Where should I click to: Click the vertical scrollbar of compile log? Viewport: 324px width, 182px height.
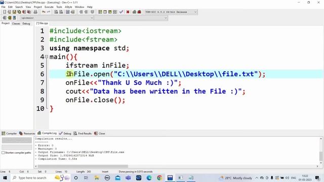(320, 156)
